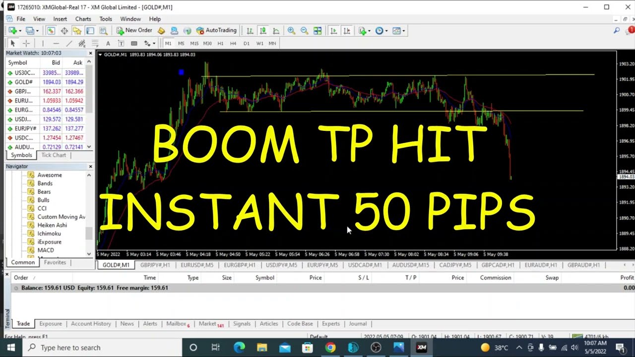Switch chart to W1 timeframe

coord(259,44)
